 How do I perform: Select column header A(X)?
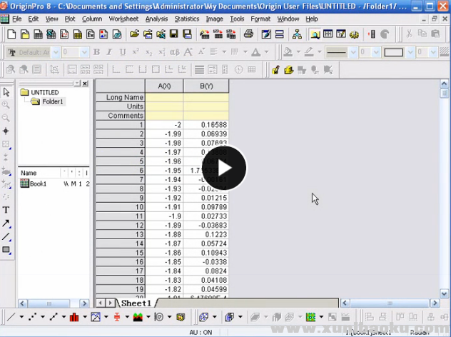(x=164, y=86)
